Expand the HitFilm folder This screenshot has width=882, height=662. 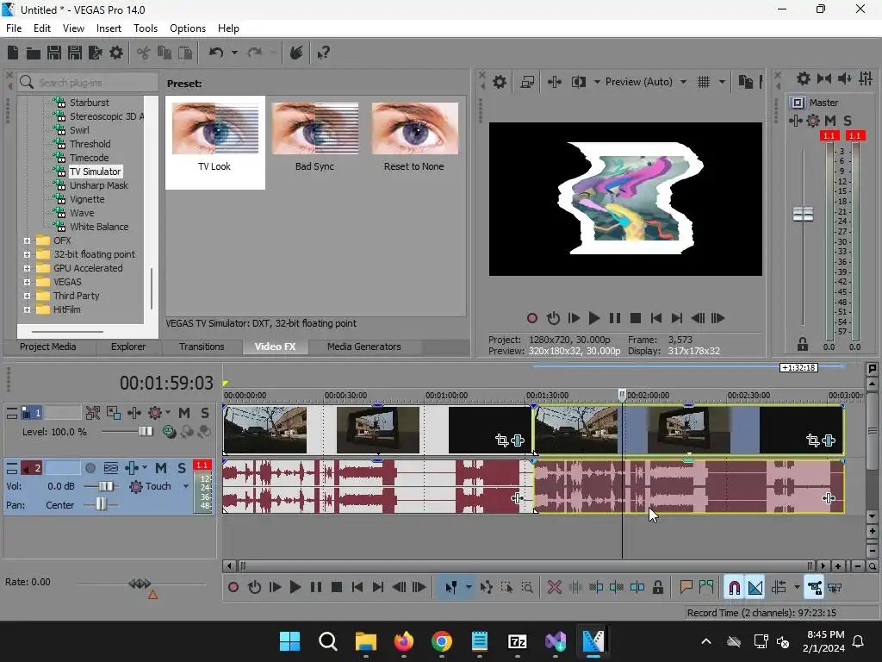pyautogui.click(x=27, y=309)
